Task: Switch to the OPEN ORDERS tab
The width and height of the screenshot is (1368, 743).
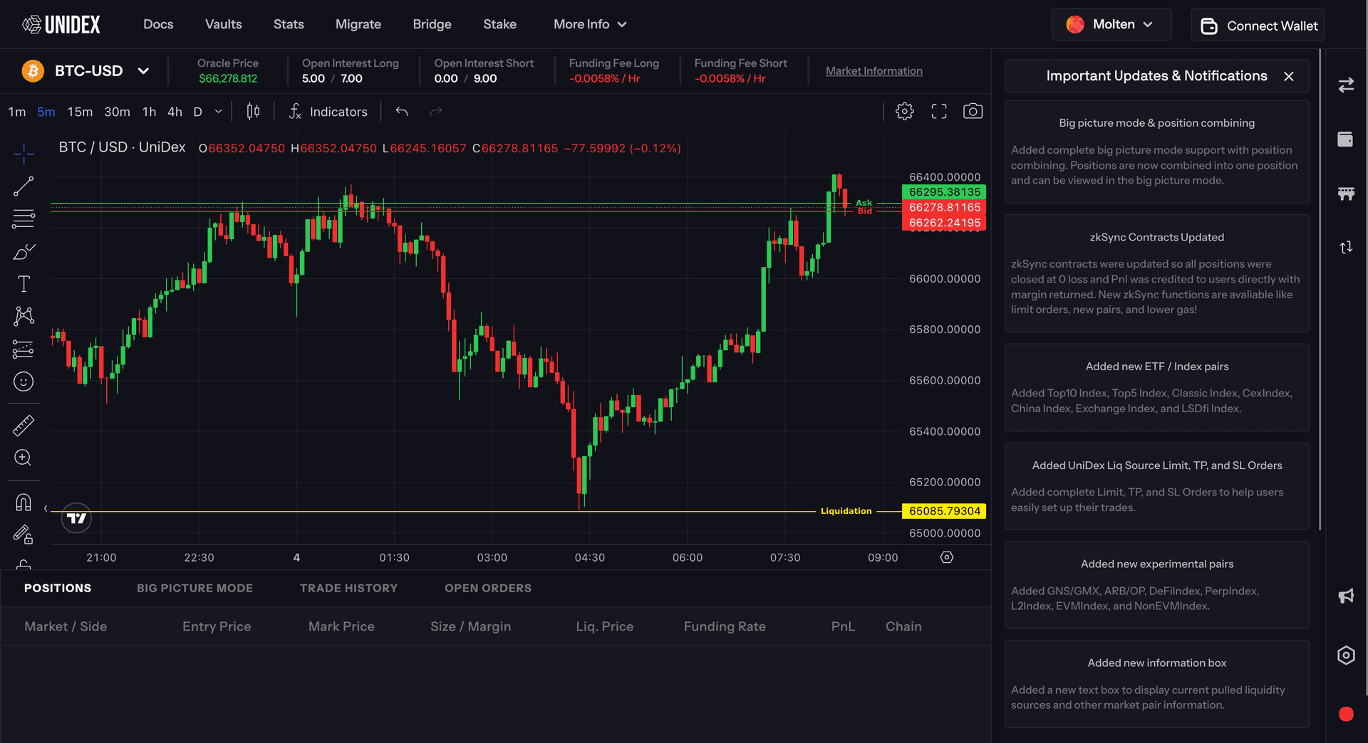Action: pos(488,588)
